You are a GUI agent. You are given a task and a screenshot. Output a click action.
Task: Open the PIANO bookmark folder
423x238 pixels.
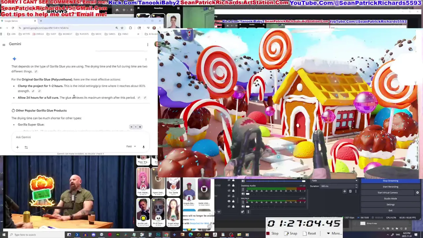point(123,34)
